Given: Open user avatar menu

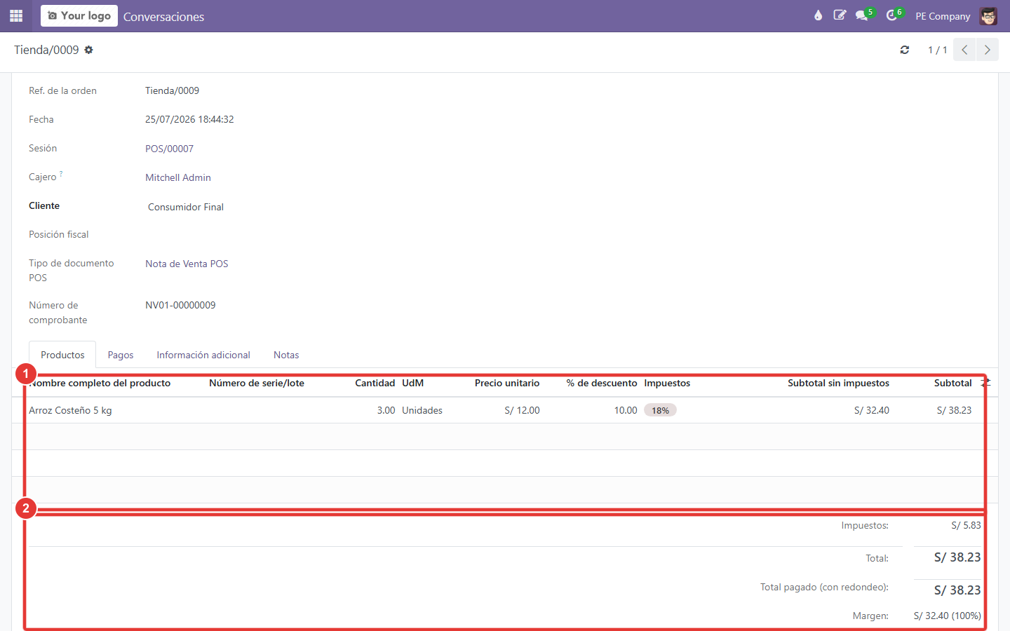Looking at the screenshot, I should point(988,16).
